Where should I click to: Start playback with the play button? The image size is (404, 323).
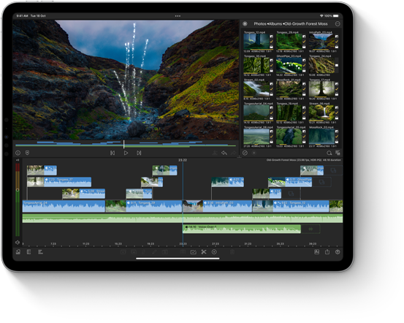click(126, 153)
